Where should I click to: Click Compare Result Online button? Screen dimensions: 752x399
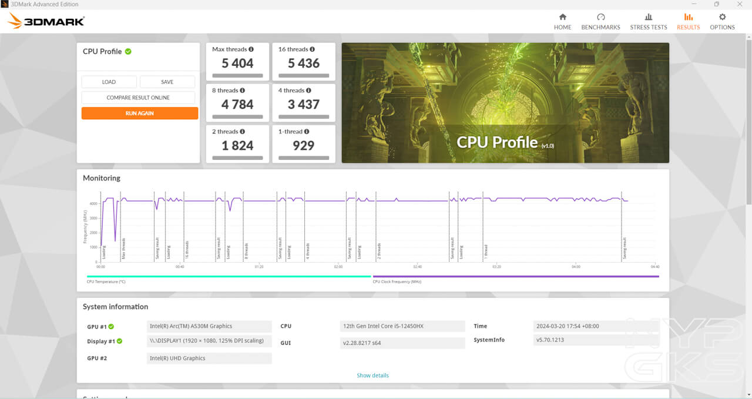click(x=138, y=98)
